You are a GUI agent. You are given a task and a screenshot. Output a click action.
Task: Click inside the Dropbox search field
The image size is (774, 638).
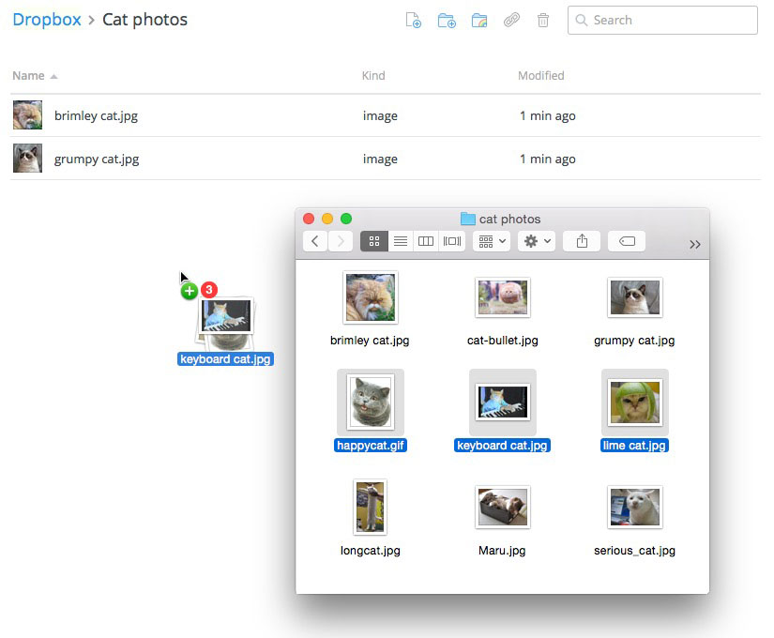(x=661, y=20)
